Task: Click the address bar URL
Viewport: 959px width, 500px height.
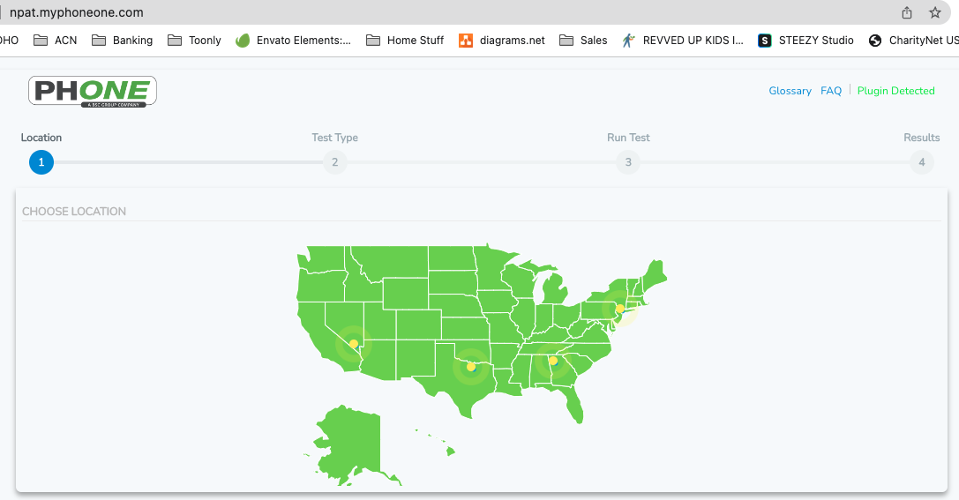Action: [76, 13]
